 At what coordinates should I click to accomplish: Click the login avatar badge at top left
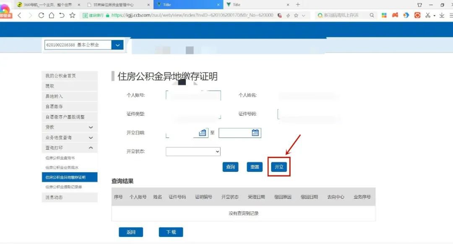tap(6, 12)
